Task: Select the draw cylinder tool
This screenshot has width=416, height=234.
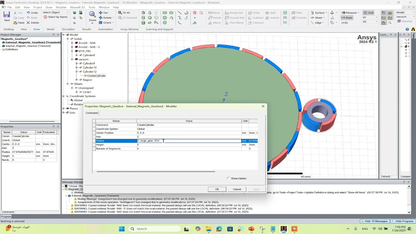Action: click(x=143, y=18)
